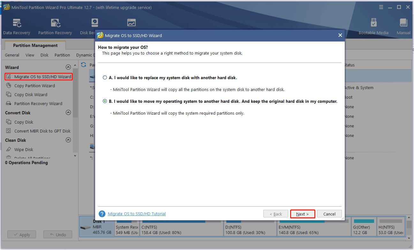Viewport: 414px width, 250px height.
Task: Open the General menu
Action: click(12, 55)
